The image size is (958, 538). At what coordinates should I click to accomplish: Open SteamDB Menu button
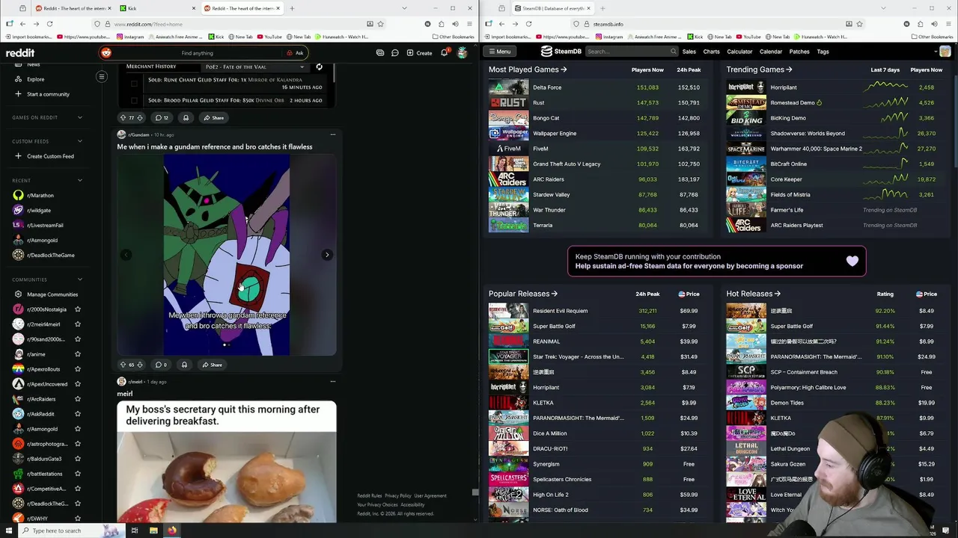click(498, 52)
